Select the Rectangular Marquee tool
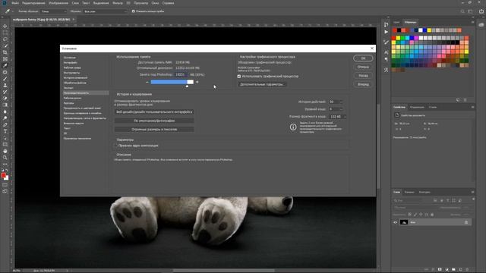 pos(5,33)
